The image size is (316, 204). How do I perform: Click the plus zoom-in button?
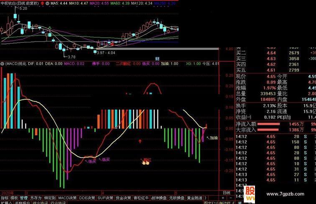pyautogui.click(x=223, y=198)
